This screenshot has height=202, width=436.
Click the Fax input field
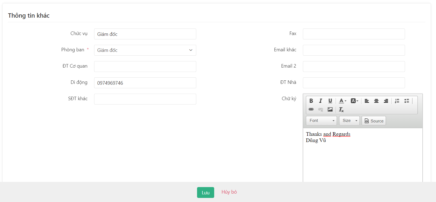pyautogui.click(x=354, y=34)
